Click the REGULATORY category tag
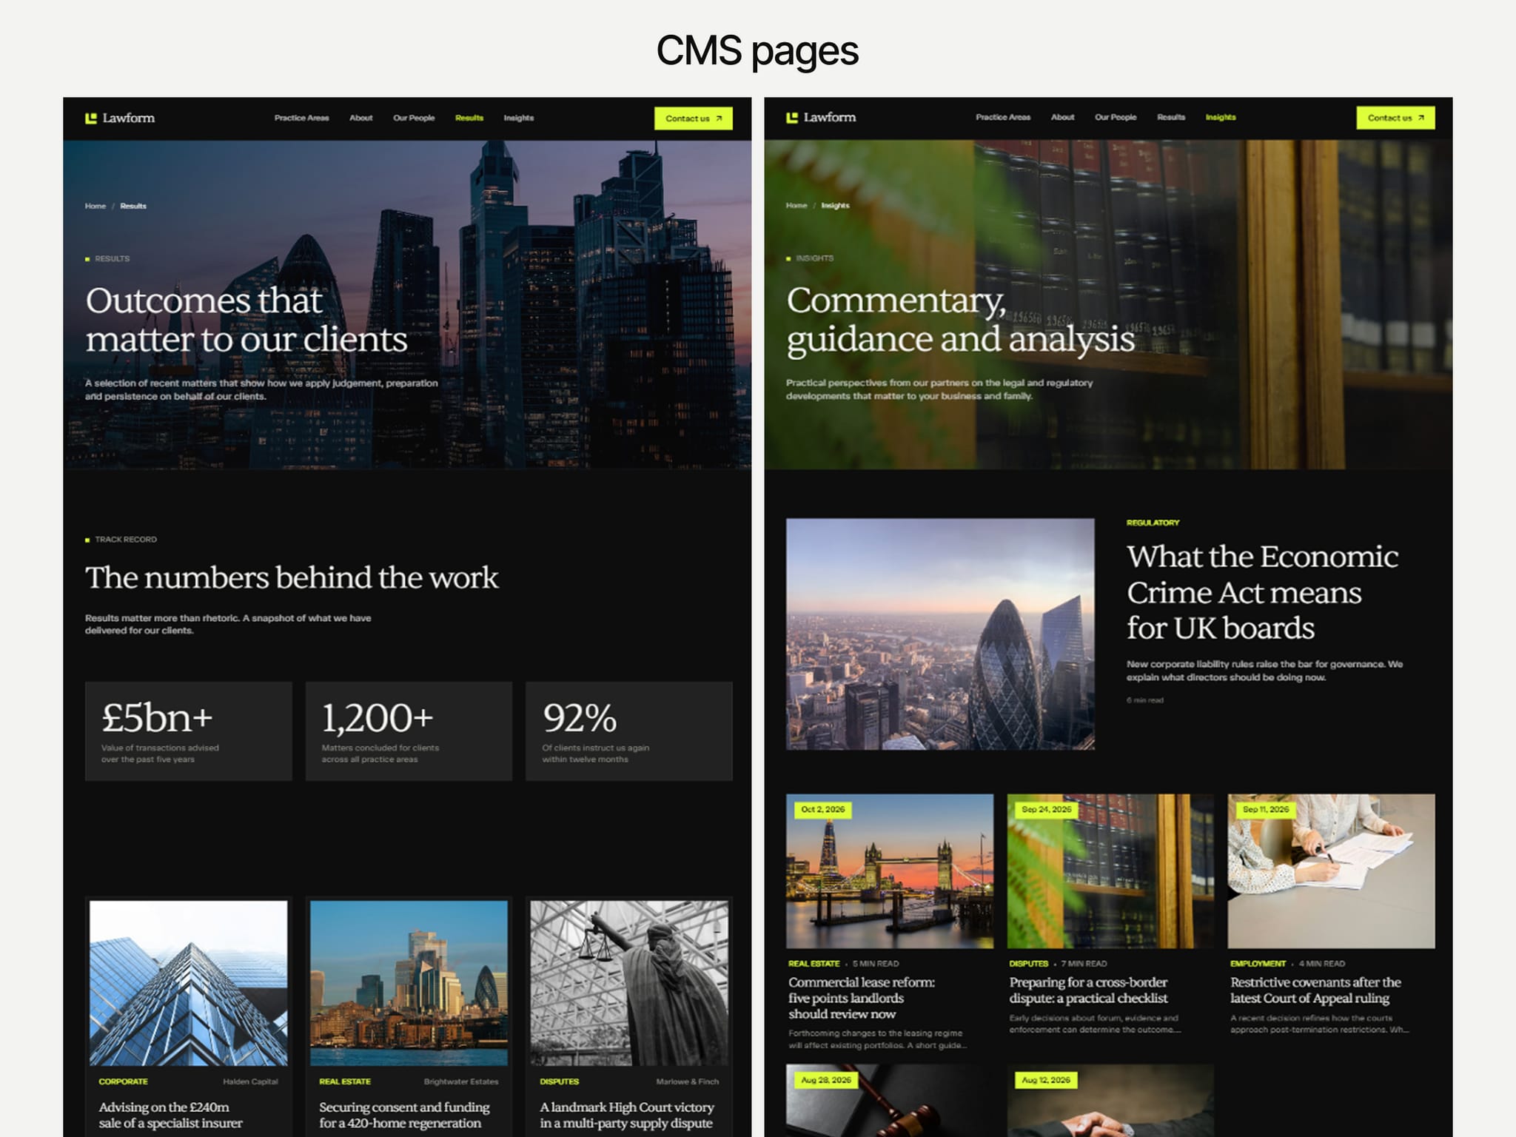This screenshot has width=1516, height=1137. [1153, 523]
